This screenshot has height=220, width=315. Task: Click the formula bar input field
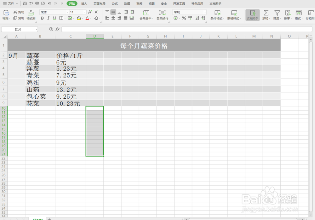187,29
